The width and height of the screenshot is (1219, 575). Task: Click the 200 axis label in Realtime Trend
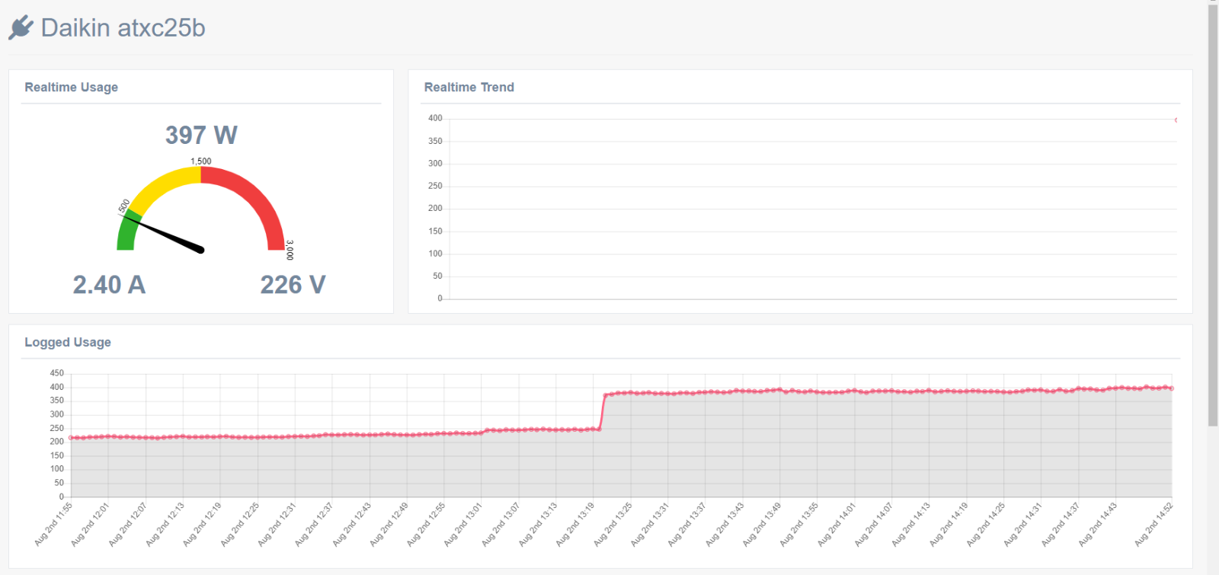[x=435, y=208]
